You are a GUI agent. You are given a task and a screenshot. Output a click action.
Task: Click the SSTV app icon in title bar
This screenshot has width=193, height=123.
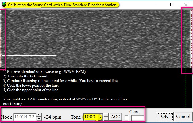pyautogui.click(x=3, y=5)
